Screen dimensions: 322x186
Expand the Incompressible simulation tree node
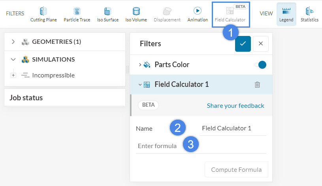(13, 75)
